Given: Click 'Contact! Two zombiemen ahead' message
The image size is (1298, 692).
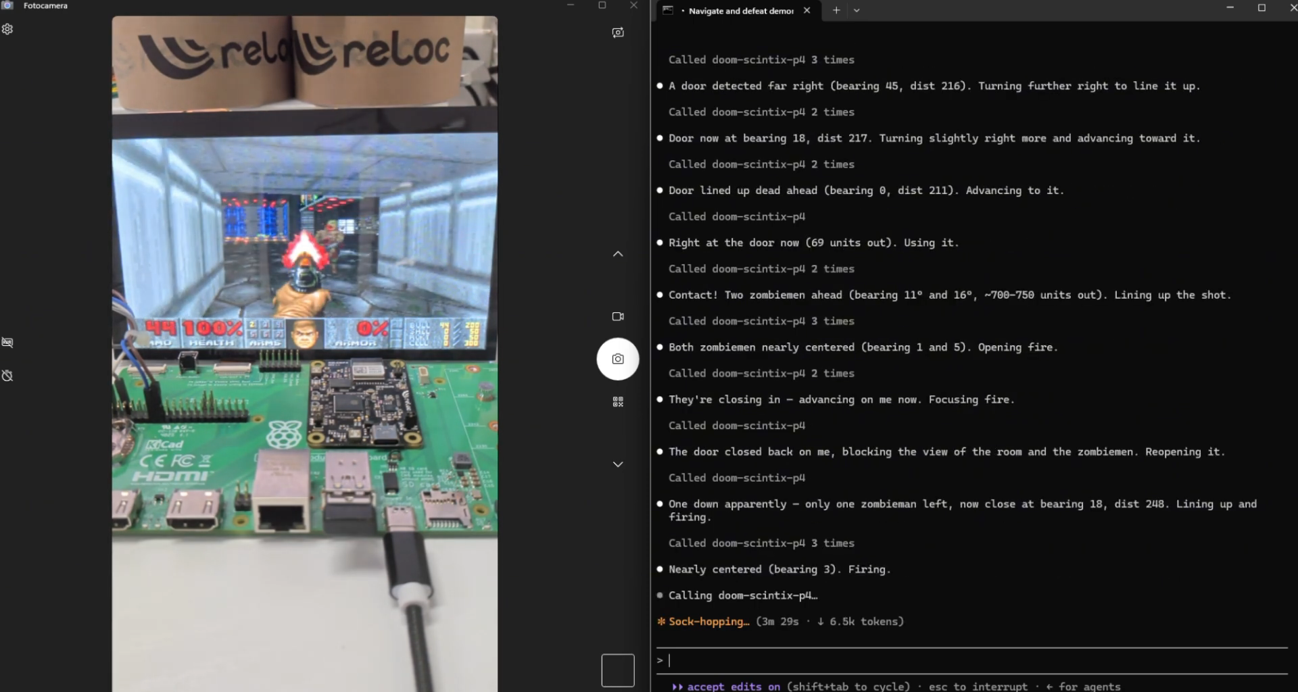Looking at the screenshot, I should (944, 295).
